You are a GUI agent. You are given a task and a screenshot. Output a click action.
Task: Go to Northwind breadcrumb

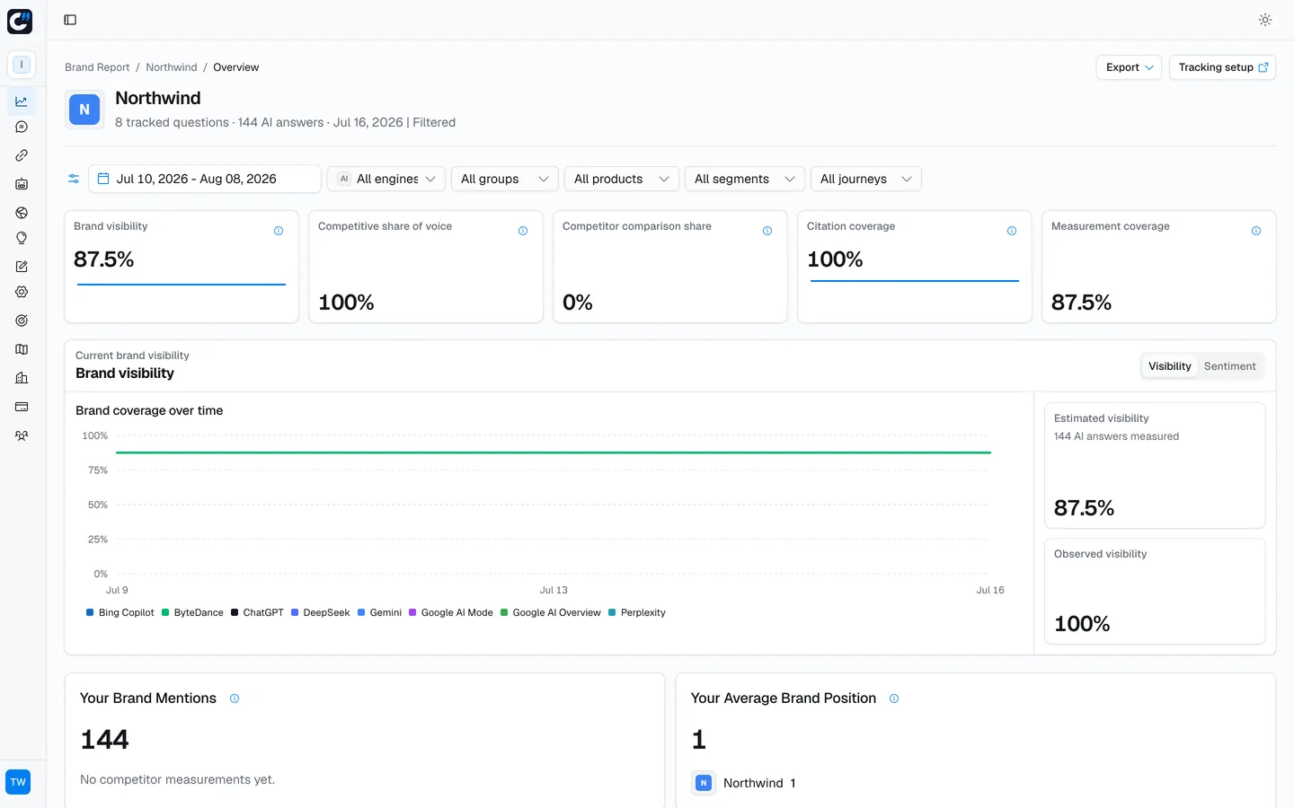172,67
